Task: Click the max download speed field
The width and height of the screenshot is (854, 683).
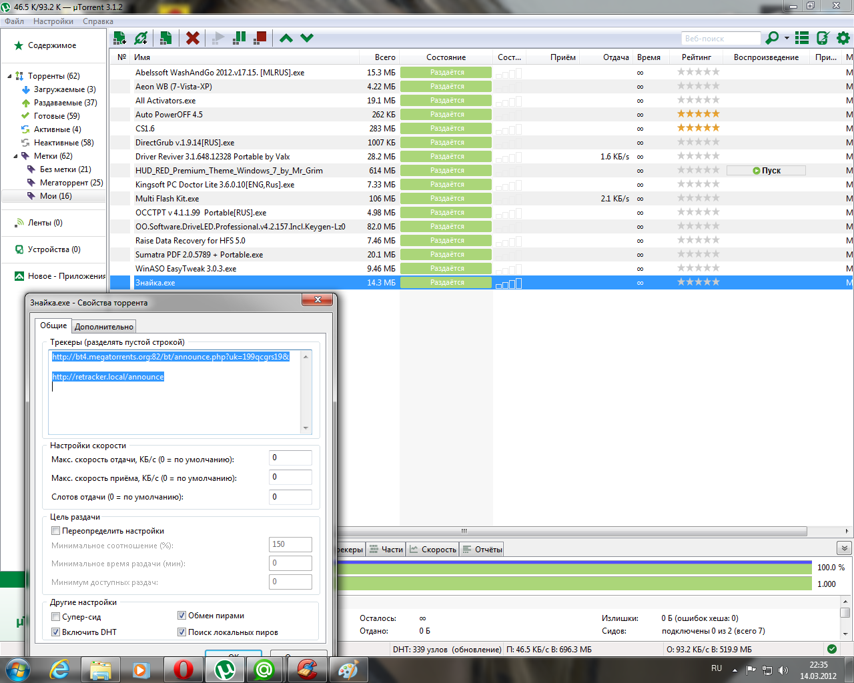Action: coord(290,477)
